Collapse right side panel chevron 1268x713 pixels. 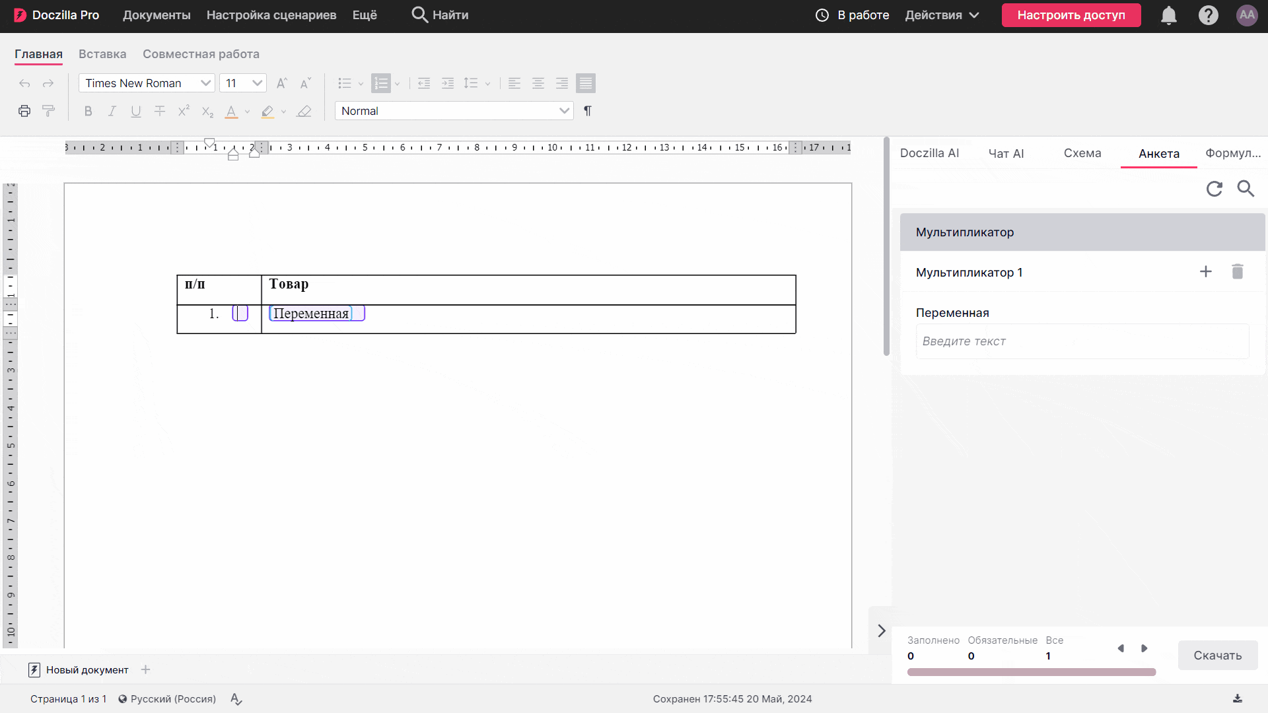(x=881, y=630)
